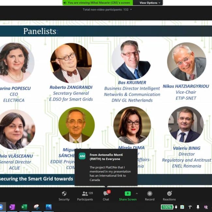Click the Panelists slide title
The height and width of the screenshot is (212, 212).
[40, 31]
